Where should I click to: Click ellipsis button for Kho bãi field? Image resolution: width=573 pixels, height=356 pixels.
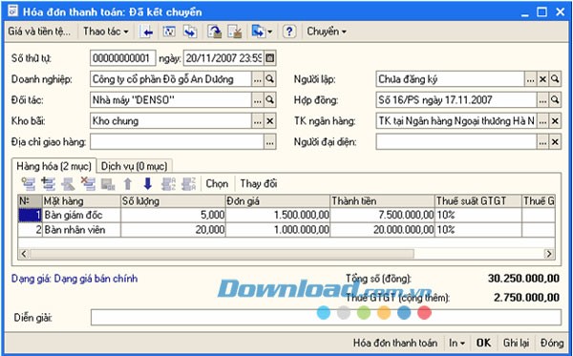(x=258, y=121)
